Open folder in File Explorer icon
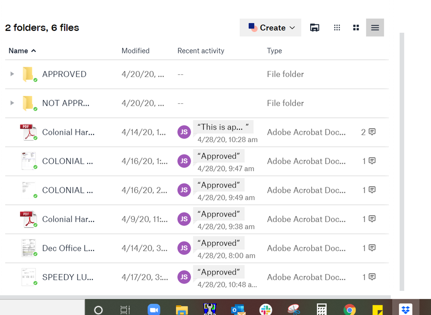This screenshot has width=431, height=315. tap(315, 28)
